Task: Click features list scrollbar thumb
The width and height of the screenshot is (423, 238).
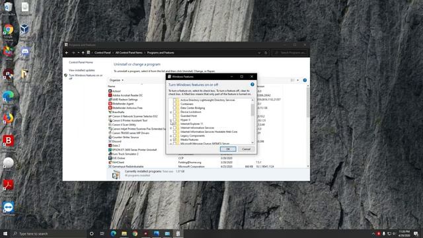Action: coord(252,110)
